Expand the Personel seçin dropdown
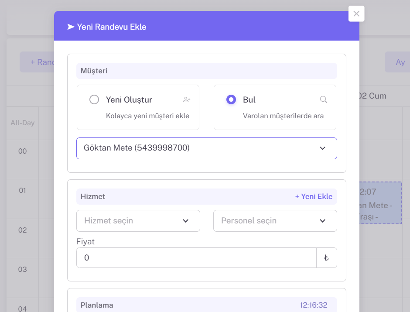This screenshot has height=312, width=410. point(275,221)
